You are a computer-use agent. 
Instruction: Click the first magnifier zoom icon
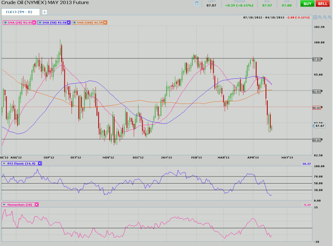320,17
